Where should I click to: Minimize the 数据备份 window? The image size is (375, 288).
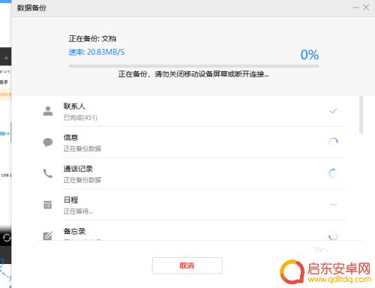point(355,7)
